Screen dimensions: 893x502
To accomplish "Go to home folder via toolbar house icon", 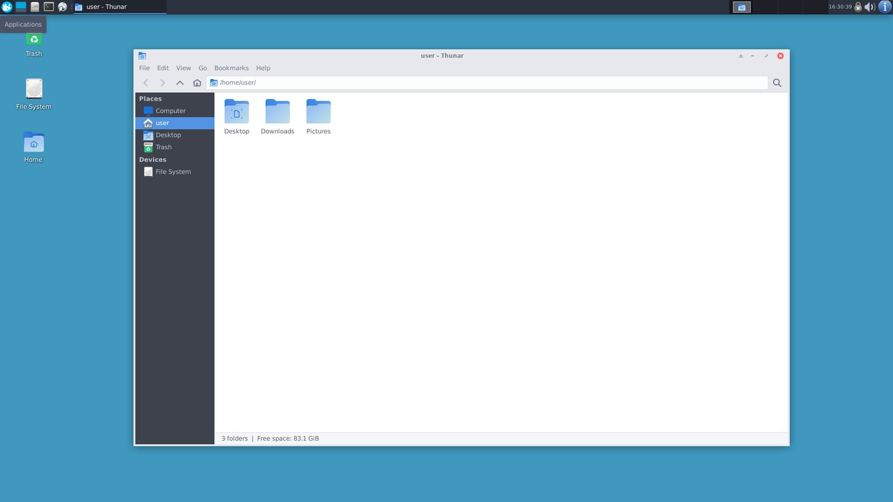I will click(x=197, y=83).
